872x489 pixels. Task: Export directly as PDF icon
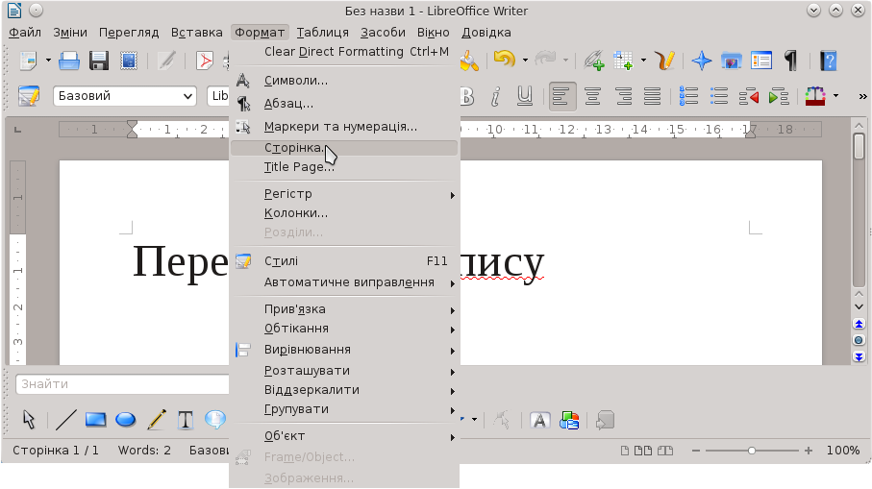coord(204,61)
